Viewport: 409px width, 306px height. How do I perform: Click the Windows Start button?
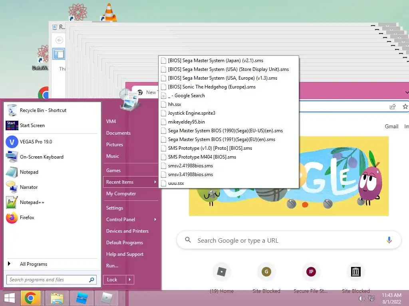coord(10,298)
